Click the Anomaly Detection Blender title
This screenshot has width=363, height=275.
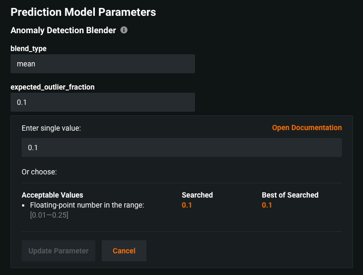(x=63, y=30)
